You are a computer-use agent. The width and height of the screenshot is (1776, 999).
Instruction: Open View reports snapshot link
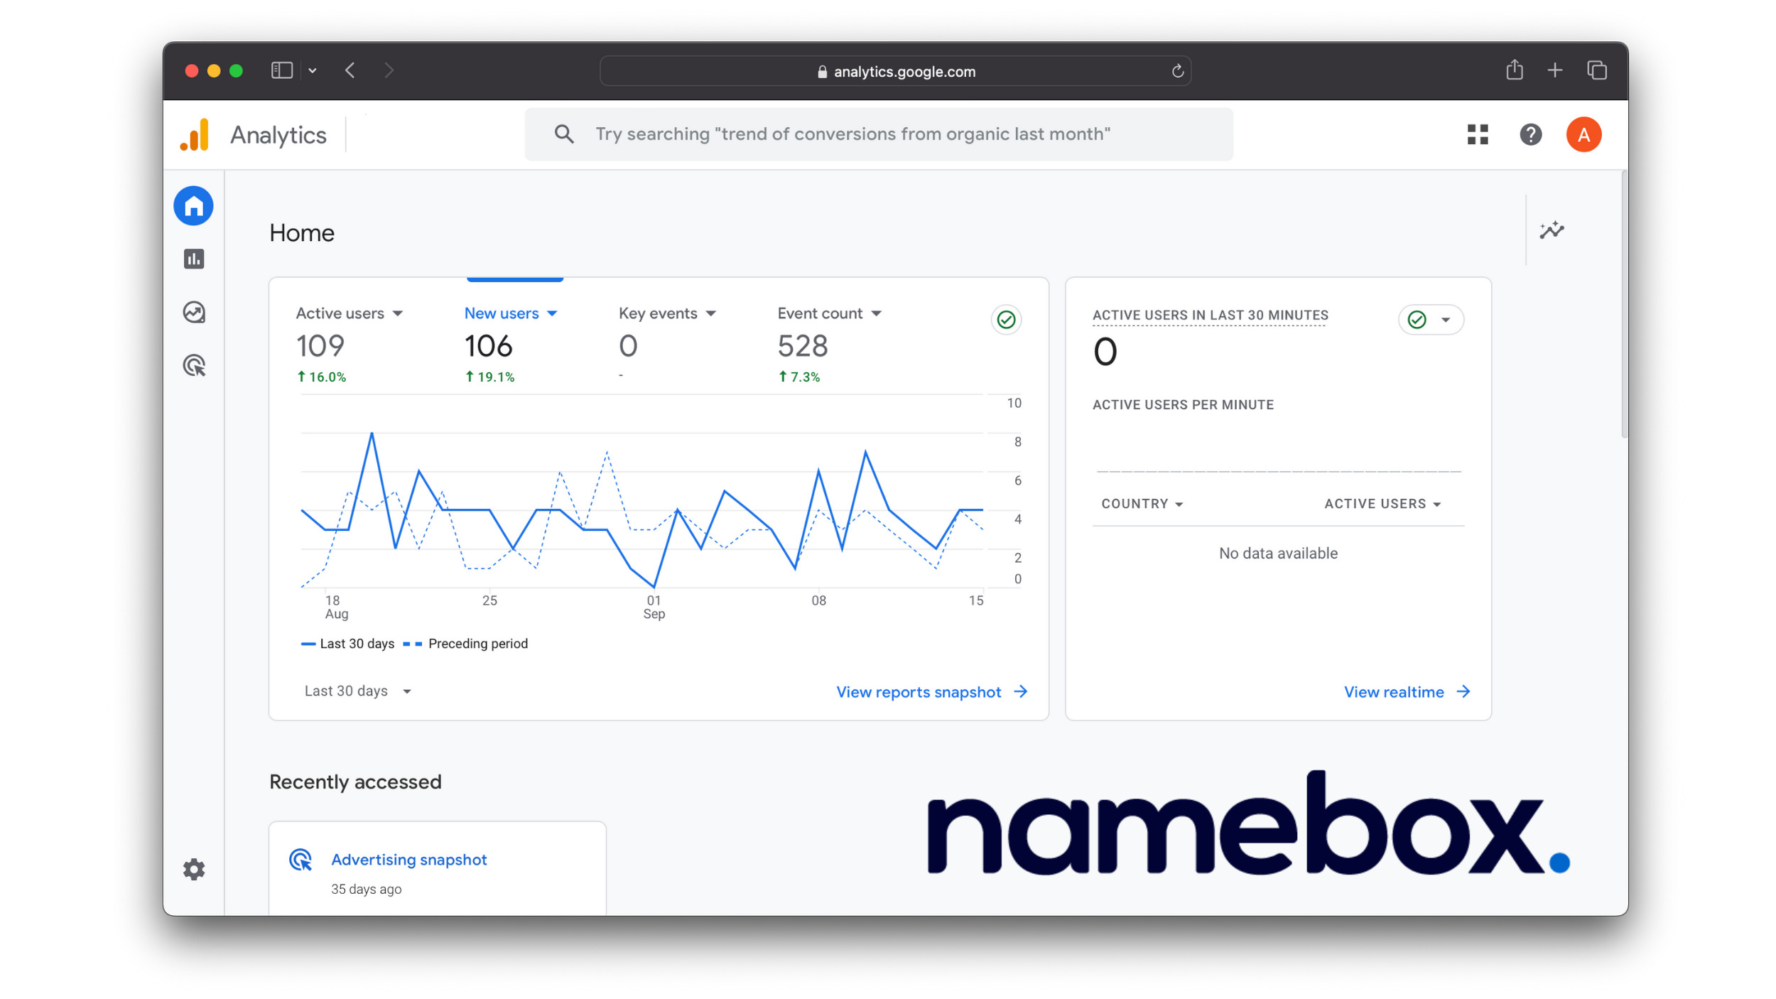pos(919,692)
